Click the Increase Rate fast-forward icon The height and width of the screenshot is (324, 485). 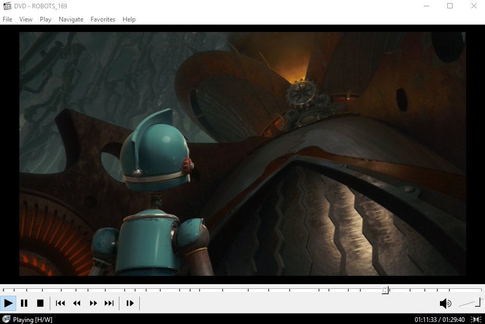point(93,303)
